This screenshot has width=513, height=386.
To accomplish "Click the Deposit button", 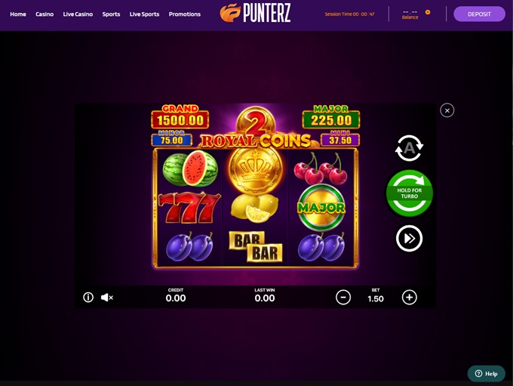I will click(x=479, y=14).
